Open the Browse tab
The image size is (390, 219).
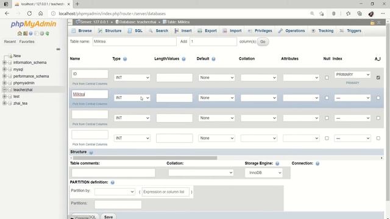point(82,31)
